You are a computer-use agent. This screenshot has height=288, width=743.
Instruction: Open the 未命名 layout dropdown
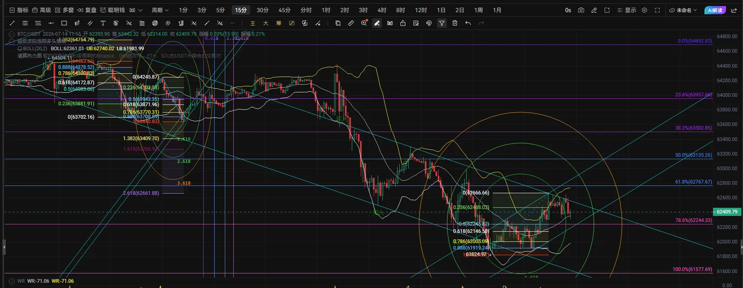[x=683, y=10]
